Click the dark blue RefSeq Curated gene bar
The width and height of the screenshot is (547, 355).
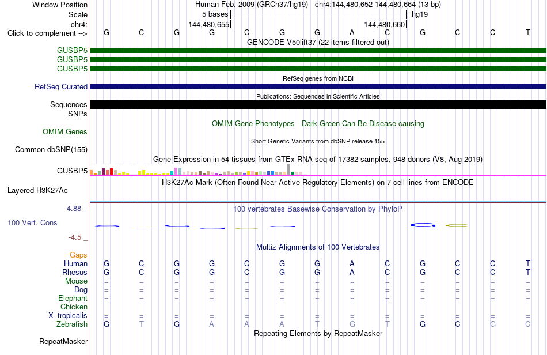point(318,86)
